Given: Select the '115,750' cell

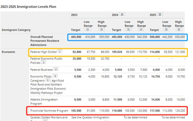Looking at the screenshot, I should click(142, 52).
